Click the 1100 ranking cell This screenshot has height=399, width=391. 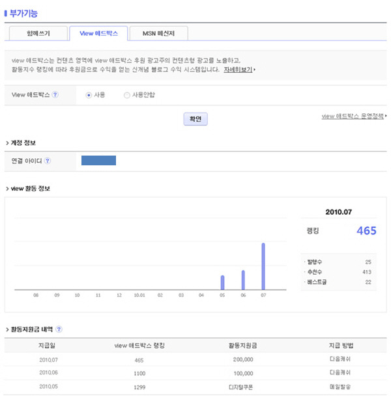(139, 374)
